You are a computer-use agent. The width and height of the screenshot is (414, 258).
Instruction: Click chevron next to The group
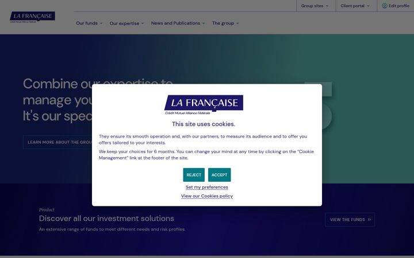click(237, 24)
